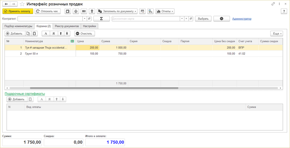Add page to favorites with star icon
Image resolution: width=290 pixels, height=148 pixels.
click(x=22, y=4)
